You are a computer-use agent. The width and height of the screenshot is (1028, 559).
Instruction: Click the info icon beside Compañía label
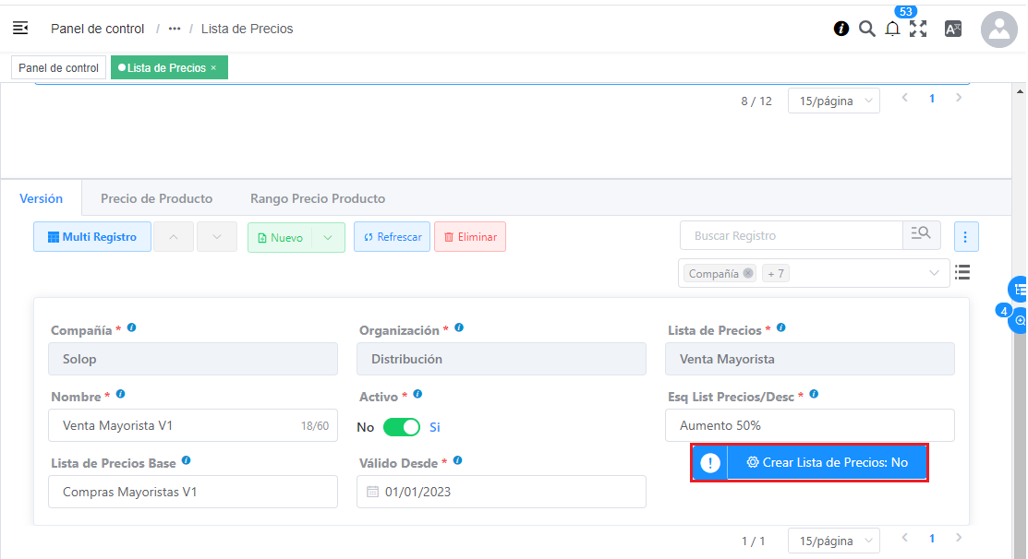point(132,328)
